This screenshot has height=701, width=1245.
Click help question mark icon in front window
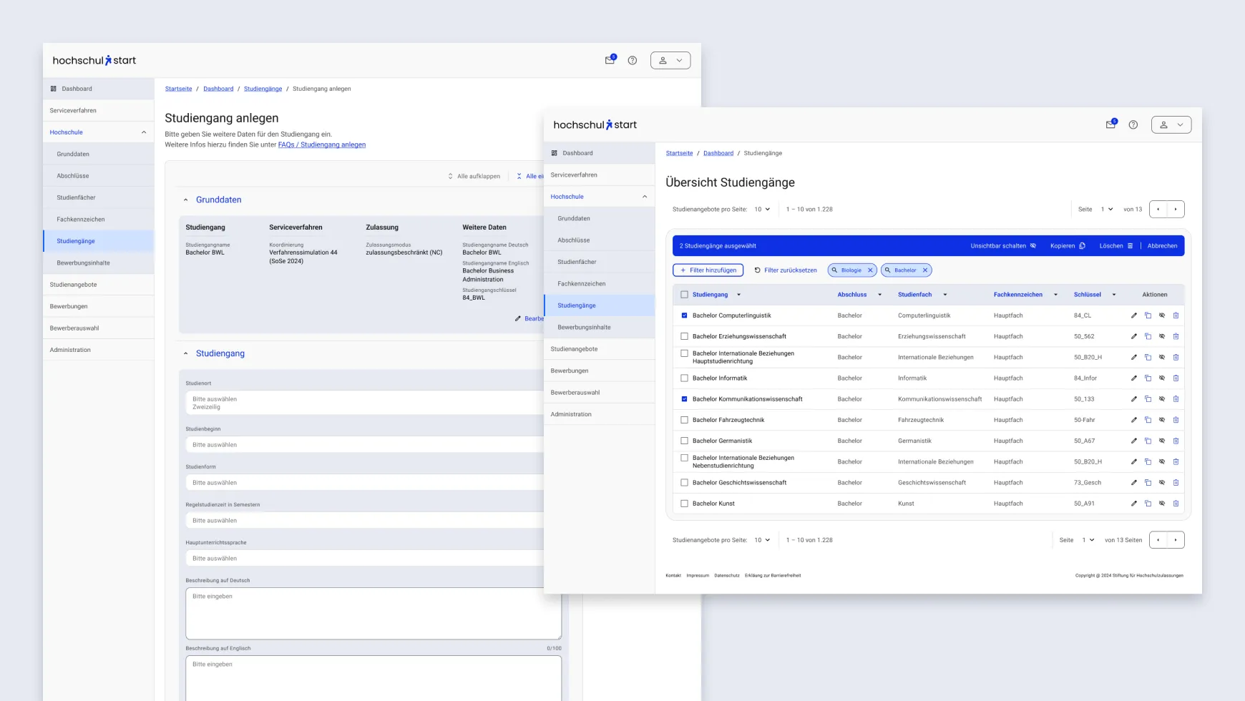point(1133,124)
